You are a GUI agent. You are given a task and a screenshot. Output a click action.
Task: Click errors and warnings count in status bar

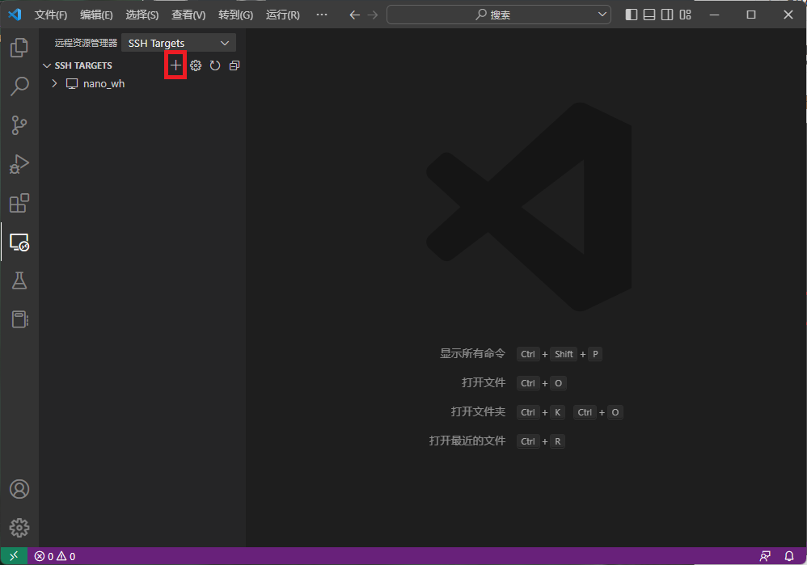pyautogui.click(x=54, y=556)
